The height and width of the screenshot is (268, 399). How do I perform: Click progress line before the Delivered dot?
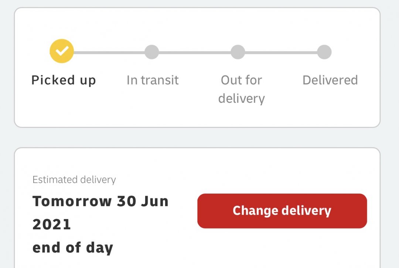pyautogui.click(x=281, y=53)
